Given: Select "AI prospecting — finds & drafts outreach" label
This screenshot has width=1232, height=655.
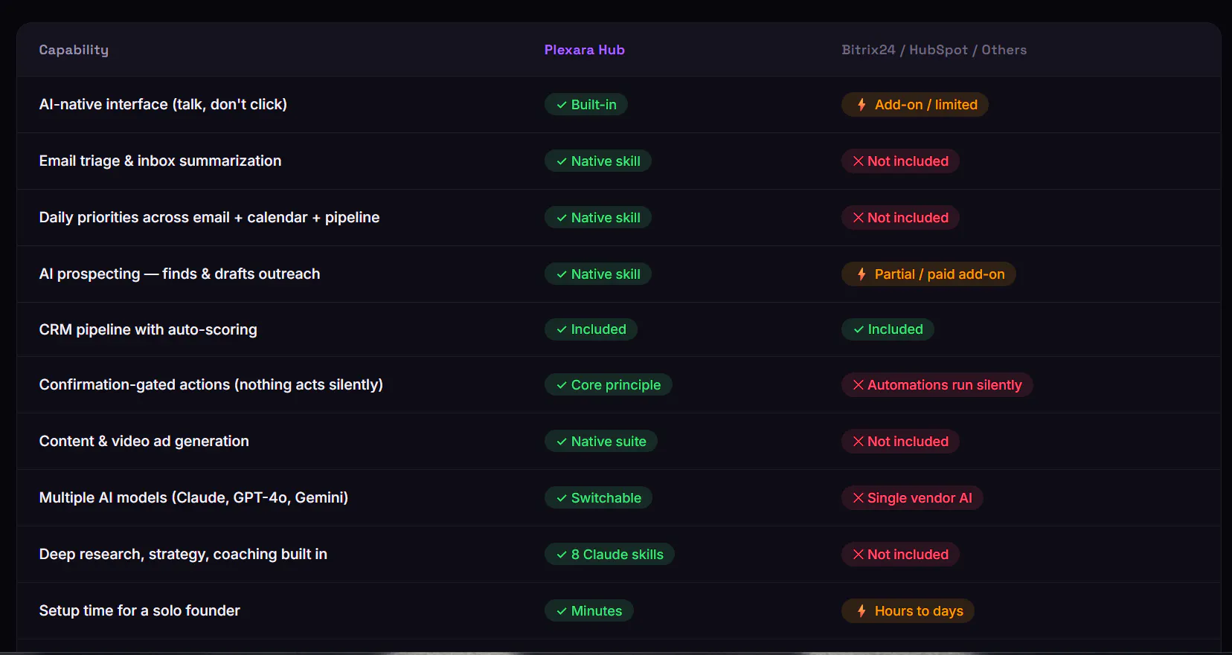Looking at the screenshot, I should pos(180,274).
